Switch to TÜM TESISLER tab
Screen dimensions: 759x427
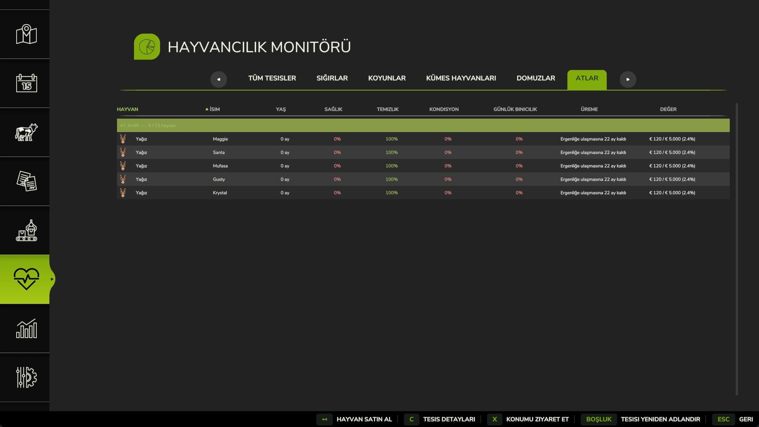272,78
